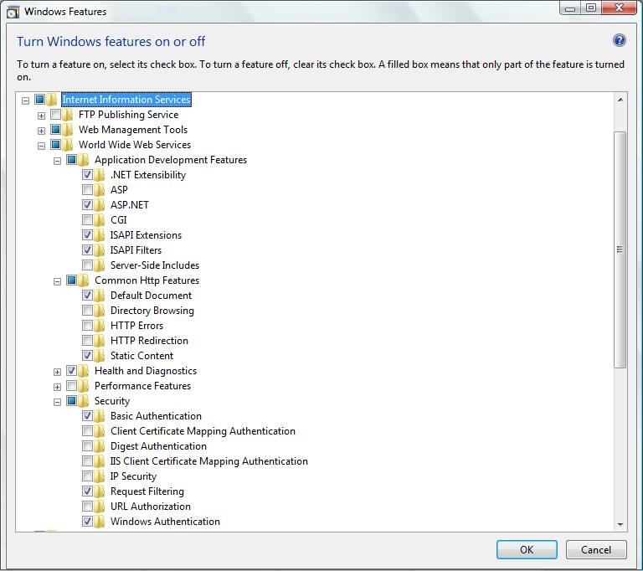Click the OK button
643x571 pixels.
[527, 550]
